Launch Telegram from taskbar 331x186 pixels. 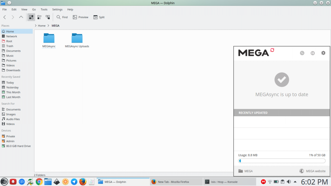click(74, 181)
